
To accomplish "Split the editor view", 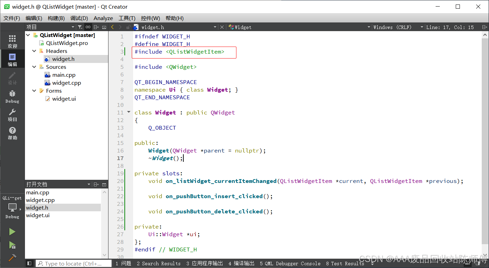I will pyautogui.click(x=484, y=27).
